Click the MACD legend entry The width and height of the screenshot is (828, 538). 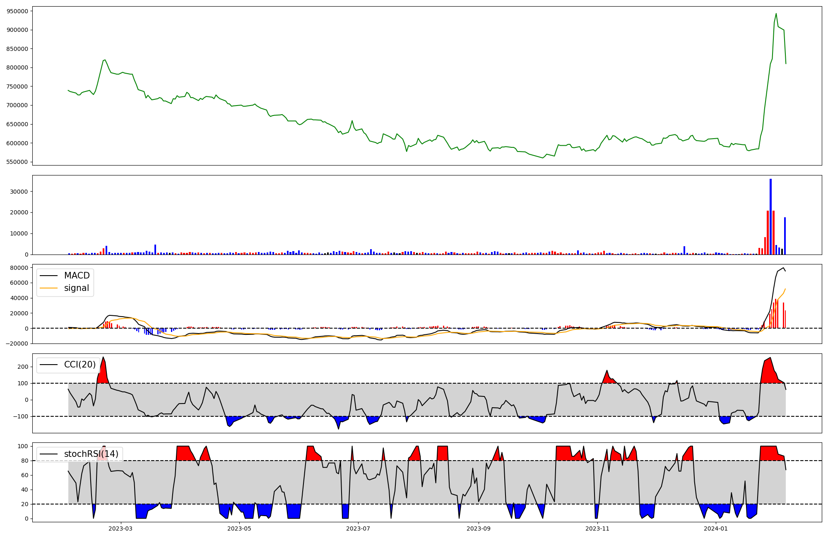77,276
